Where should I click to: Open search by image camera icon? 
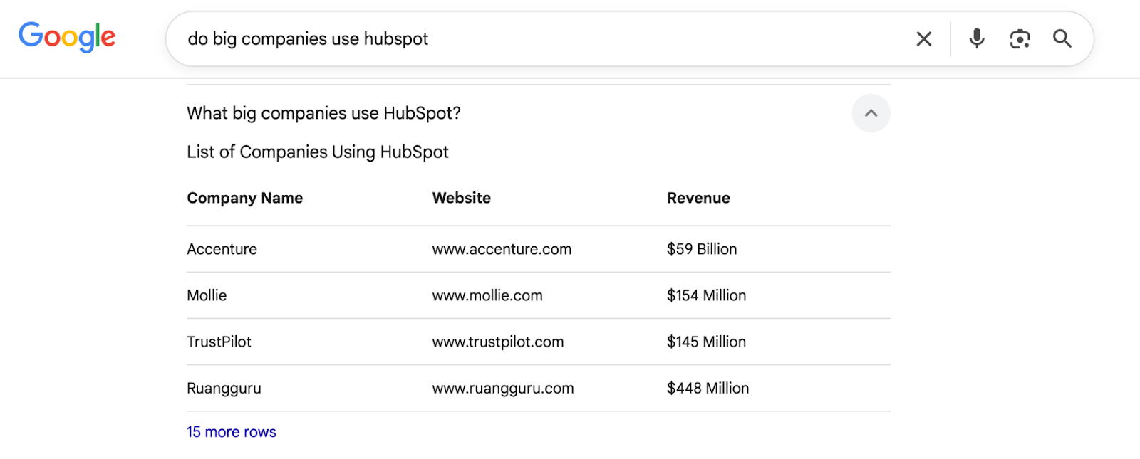click(1020, 39)
